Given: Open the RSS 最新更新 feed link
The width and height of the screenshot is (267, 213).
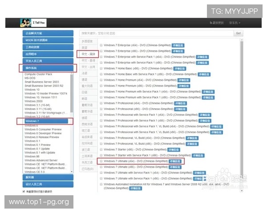Looking at the screenshot, I should click(x=217, y=23).
